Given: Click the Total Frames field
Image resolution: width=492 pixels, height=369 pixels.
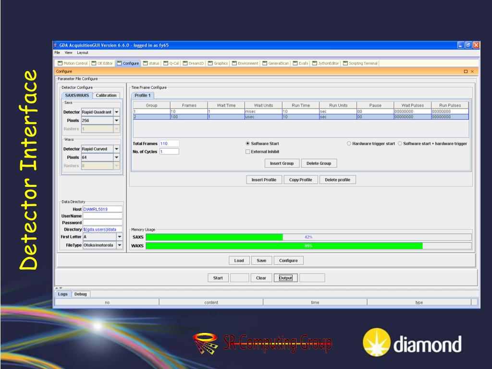Looking at the screenshot, I should click(170, 144).
